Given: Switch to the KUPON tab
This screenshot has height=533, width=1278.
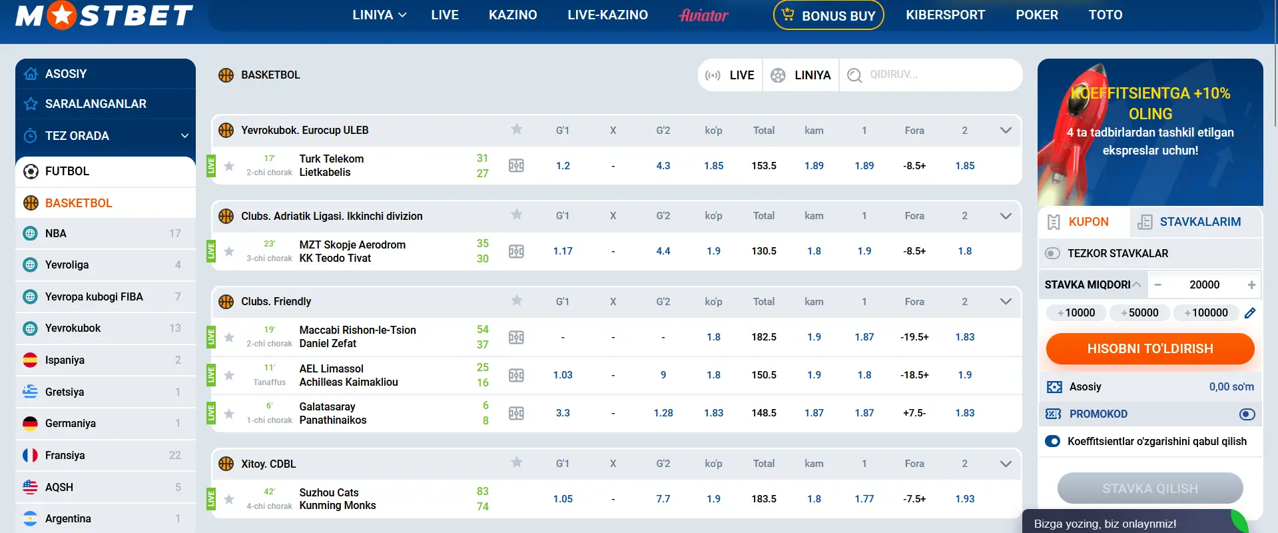Looking at the screenshot, I should (1084, 222).
